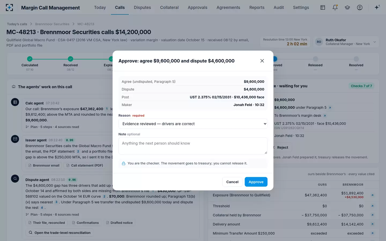Open source link on Threshold row
The image size is (386, 241).
(x=372, y=206)
